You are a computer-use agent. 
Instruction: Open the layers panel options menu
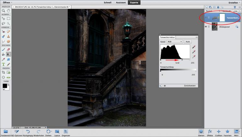[x=239, y=7]
